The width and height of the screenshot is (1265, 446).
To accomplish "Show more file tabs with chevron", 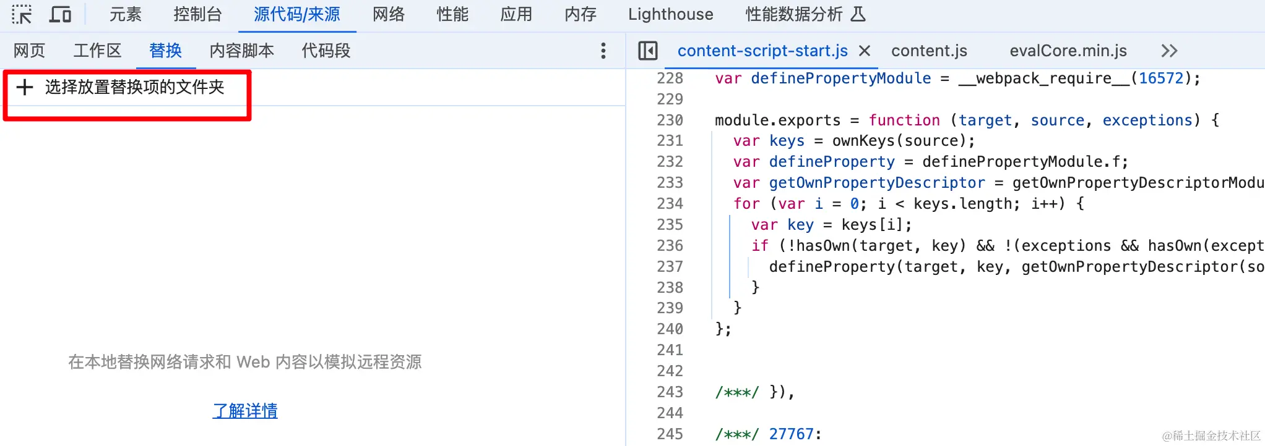I will 1169,51.
